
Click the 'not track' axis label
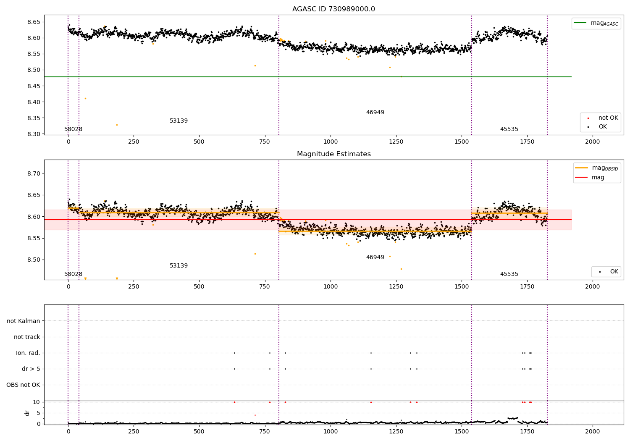click(27, 337)
